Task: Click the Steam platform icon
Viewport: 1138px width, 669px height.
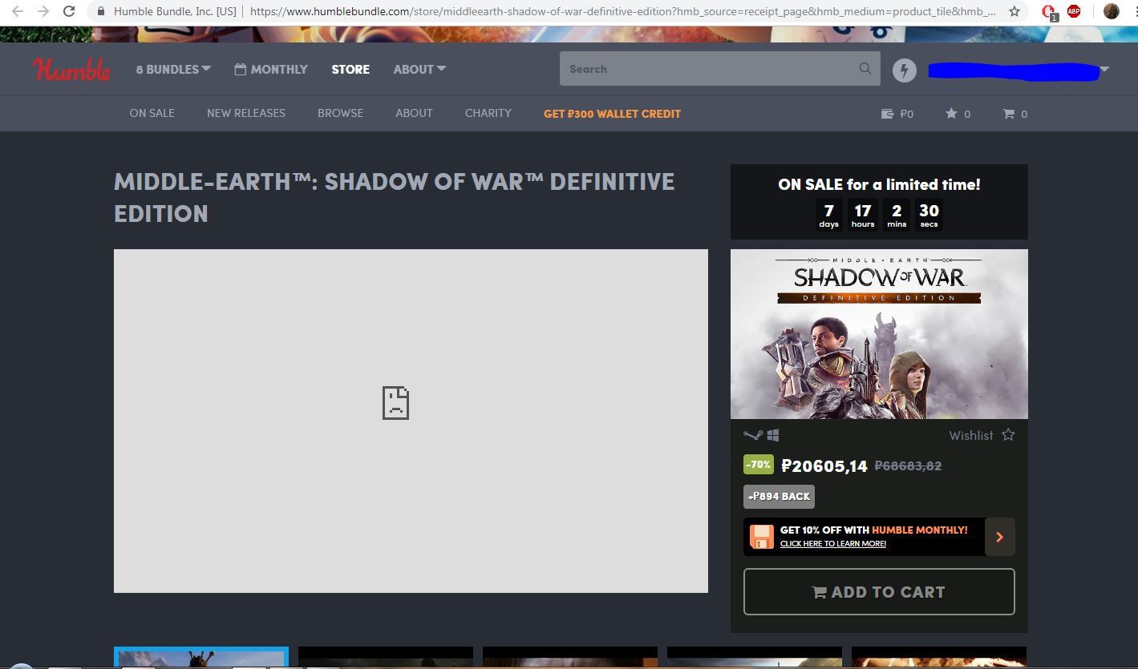Action: 752,435
